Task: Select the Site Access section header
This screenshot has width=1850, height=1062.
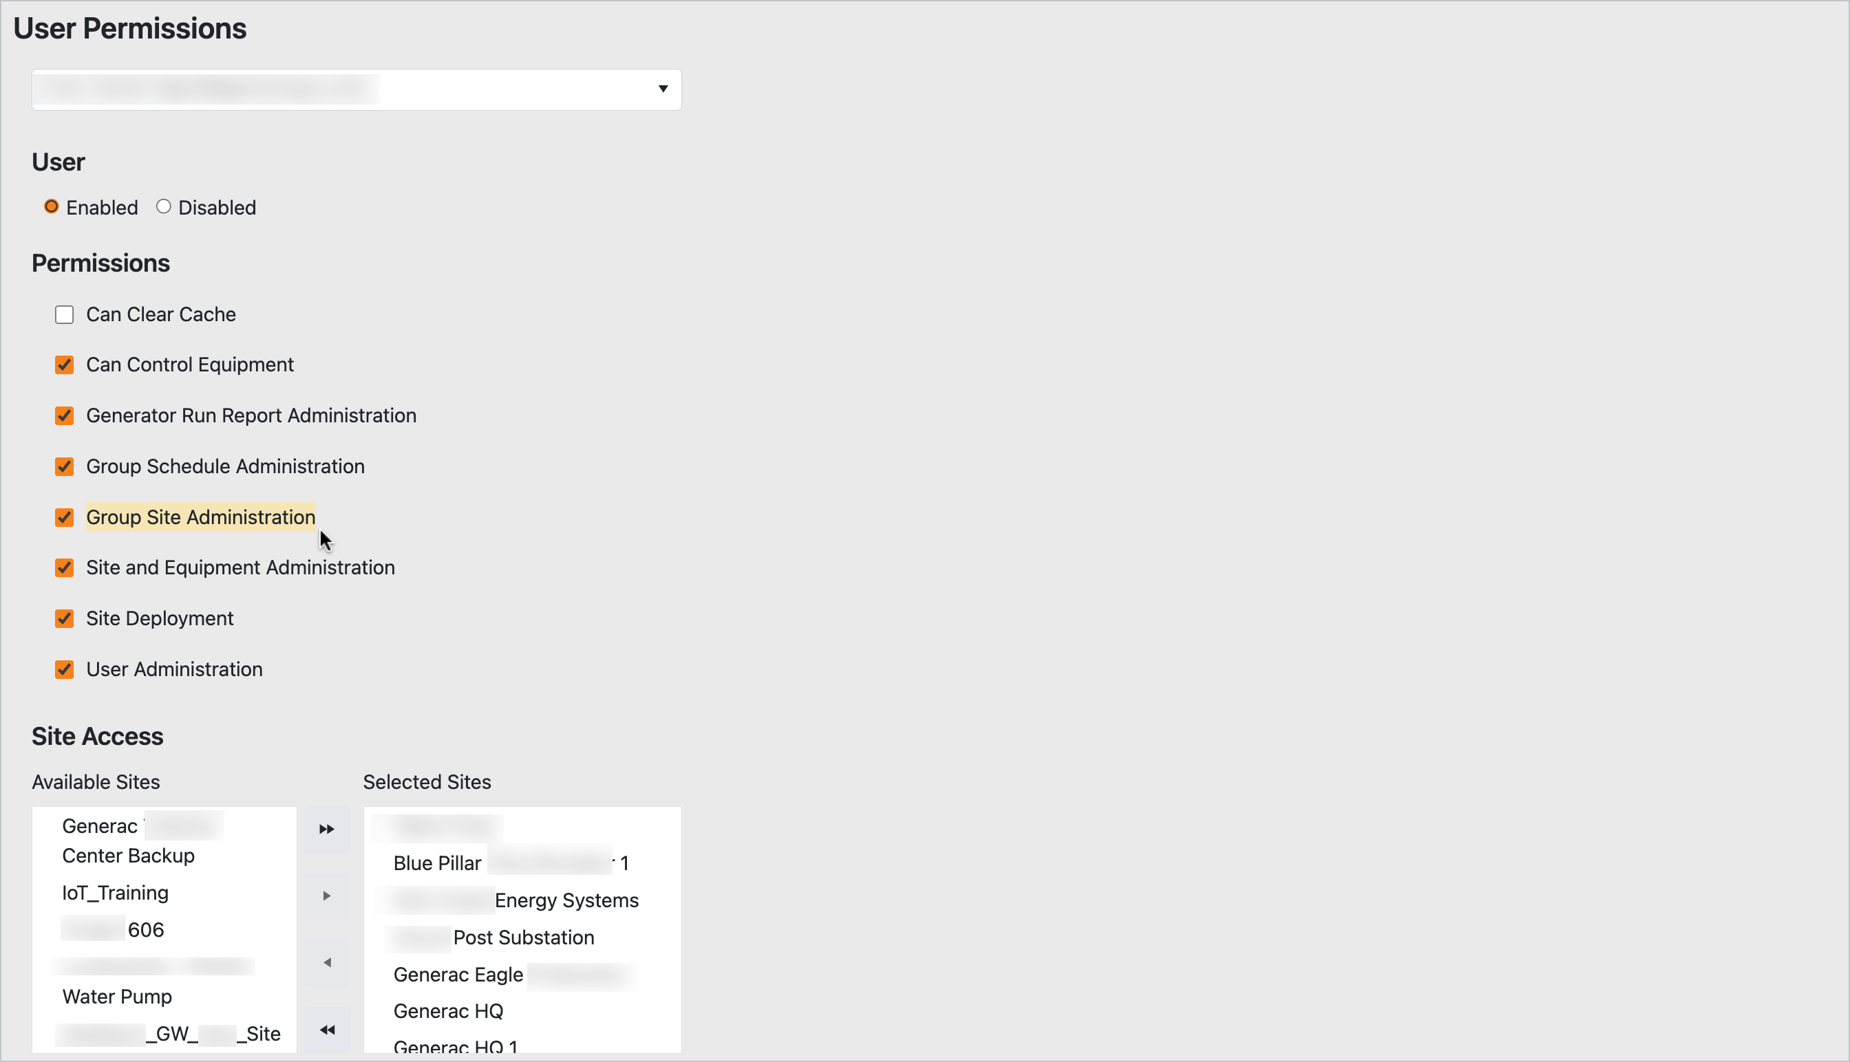Action: pos(96,735)
